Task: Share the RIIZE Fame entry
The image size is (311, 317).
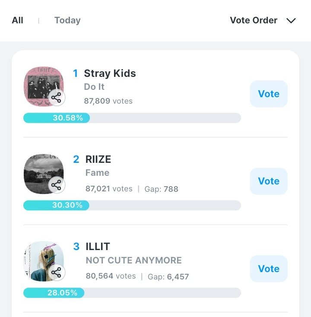Action: coord(56,186)
